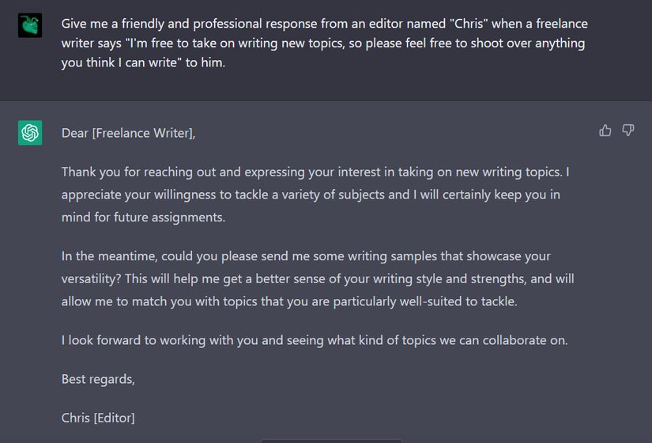Click the user prompt message text

(324, 43)
